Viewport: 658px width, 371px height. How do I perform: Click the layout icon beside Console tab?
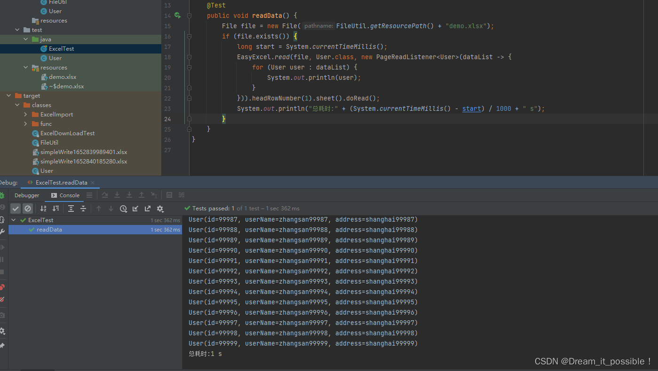pos(89,195)
